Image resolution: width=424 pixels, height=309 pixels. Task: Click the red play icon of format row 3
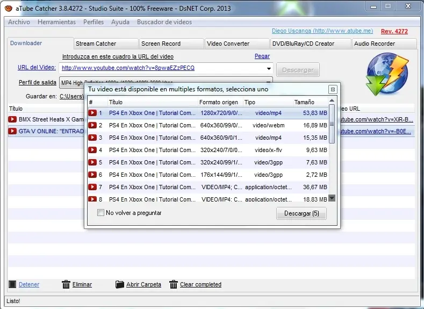point(92,138)
